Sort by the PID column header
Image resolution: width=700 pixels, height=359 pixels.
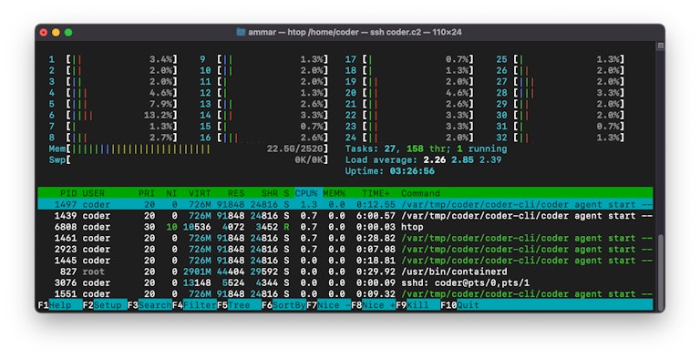pyautogui.click(x=68, y=193)
